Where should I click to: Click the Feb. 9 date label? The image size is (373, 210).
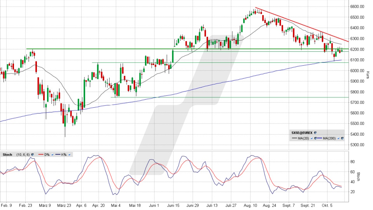[x=7, y=205]
